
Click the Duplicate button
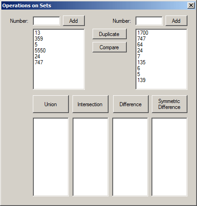pyautogui.click(x=109, y=34)
